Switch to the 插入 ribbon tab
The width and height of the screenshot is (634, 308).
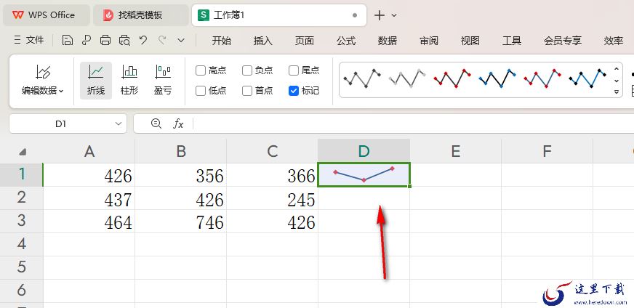coord(262,41)
